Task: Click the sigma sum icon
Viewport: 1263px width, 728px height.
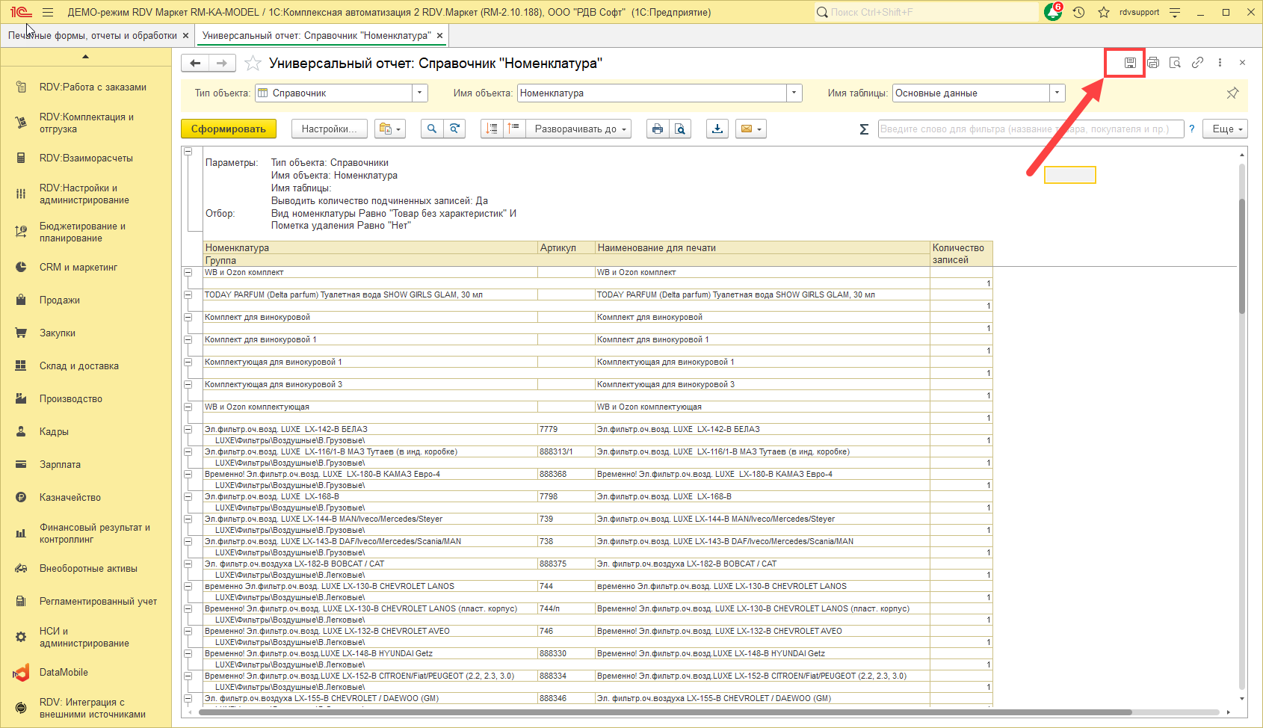Action: (864, 129)
